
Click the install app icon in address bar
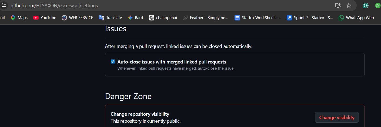tap(338, 5)
